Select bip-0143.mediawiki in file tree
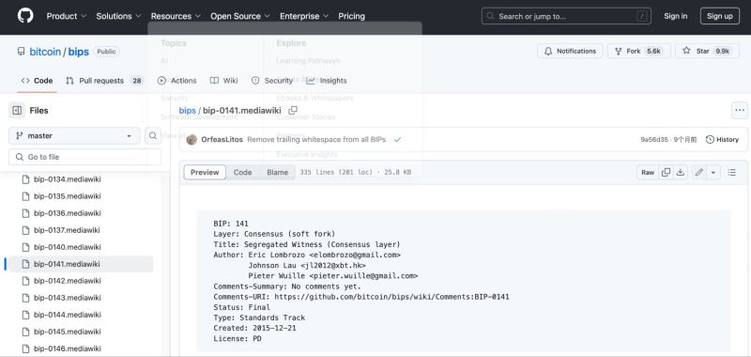The image size is (751, 357). click(x=67, y=298)
